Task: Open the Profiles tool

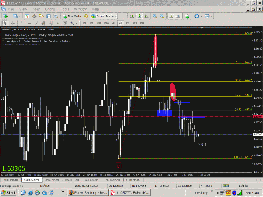Action: tap(15, 16)
